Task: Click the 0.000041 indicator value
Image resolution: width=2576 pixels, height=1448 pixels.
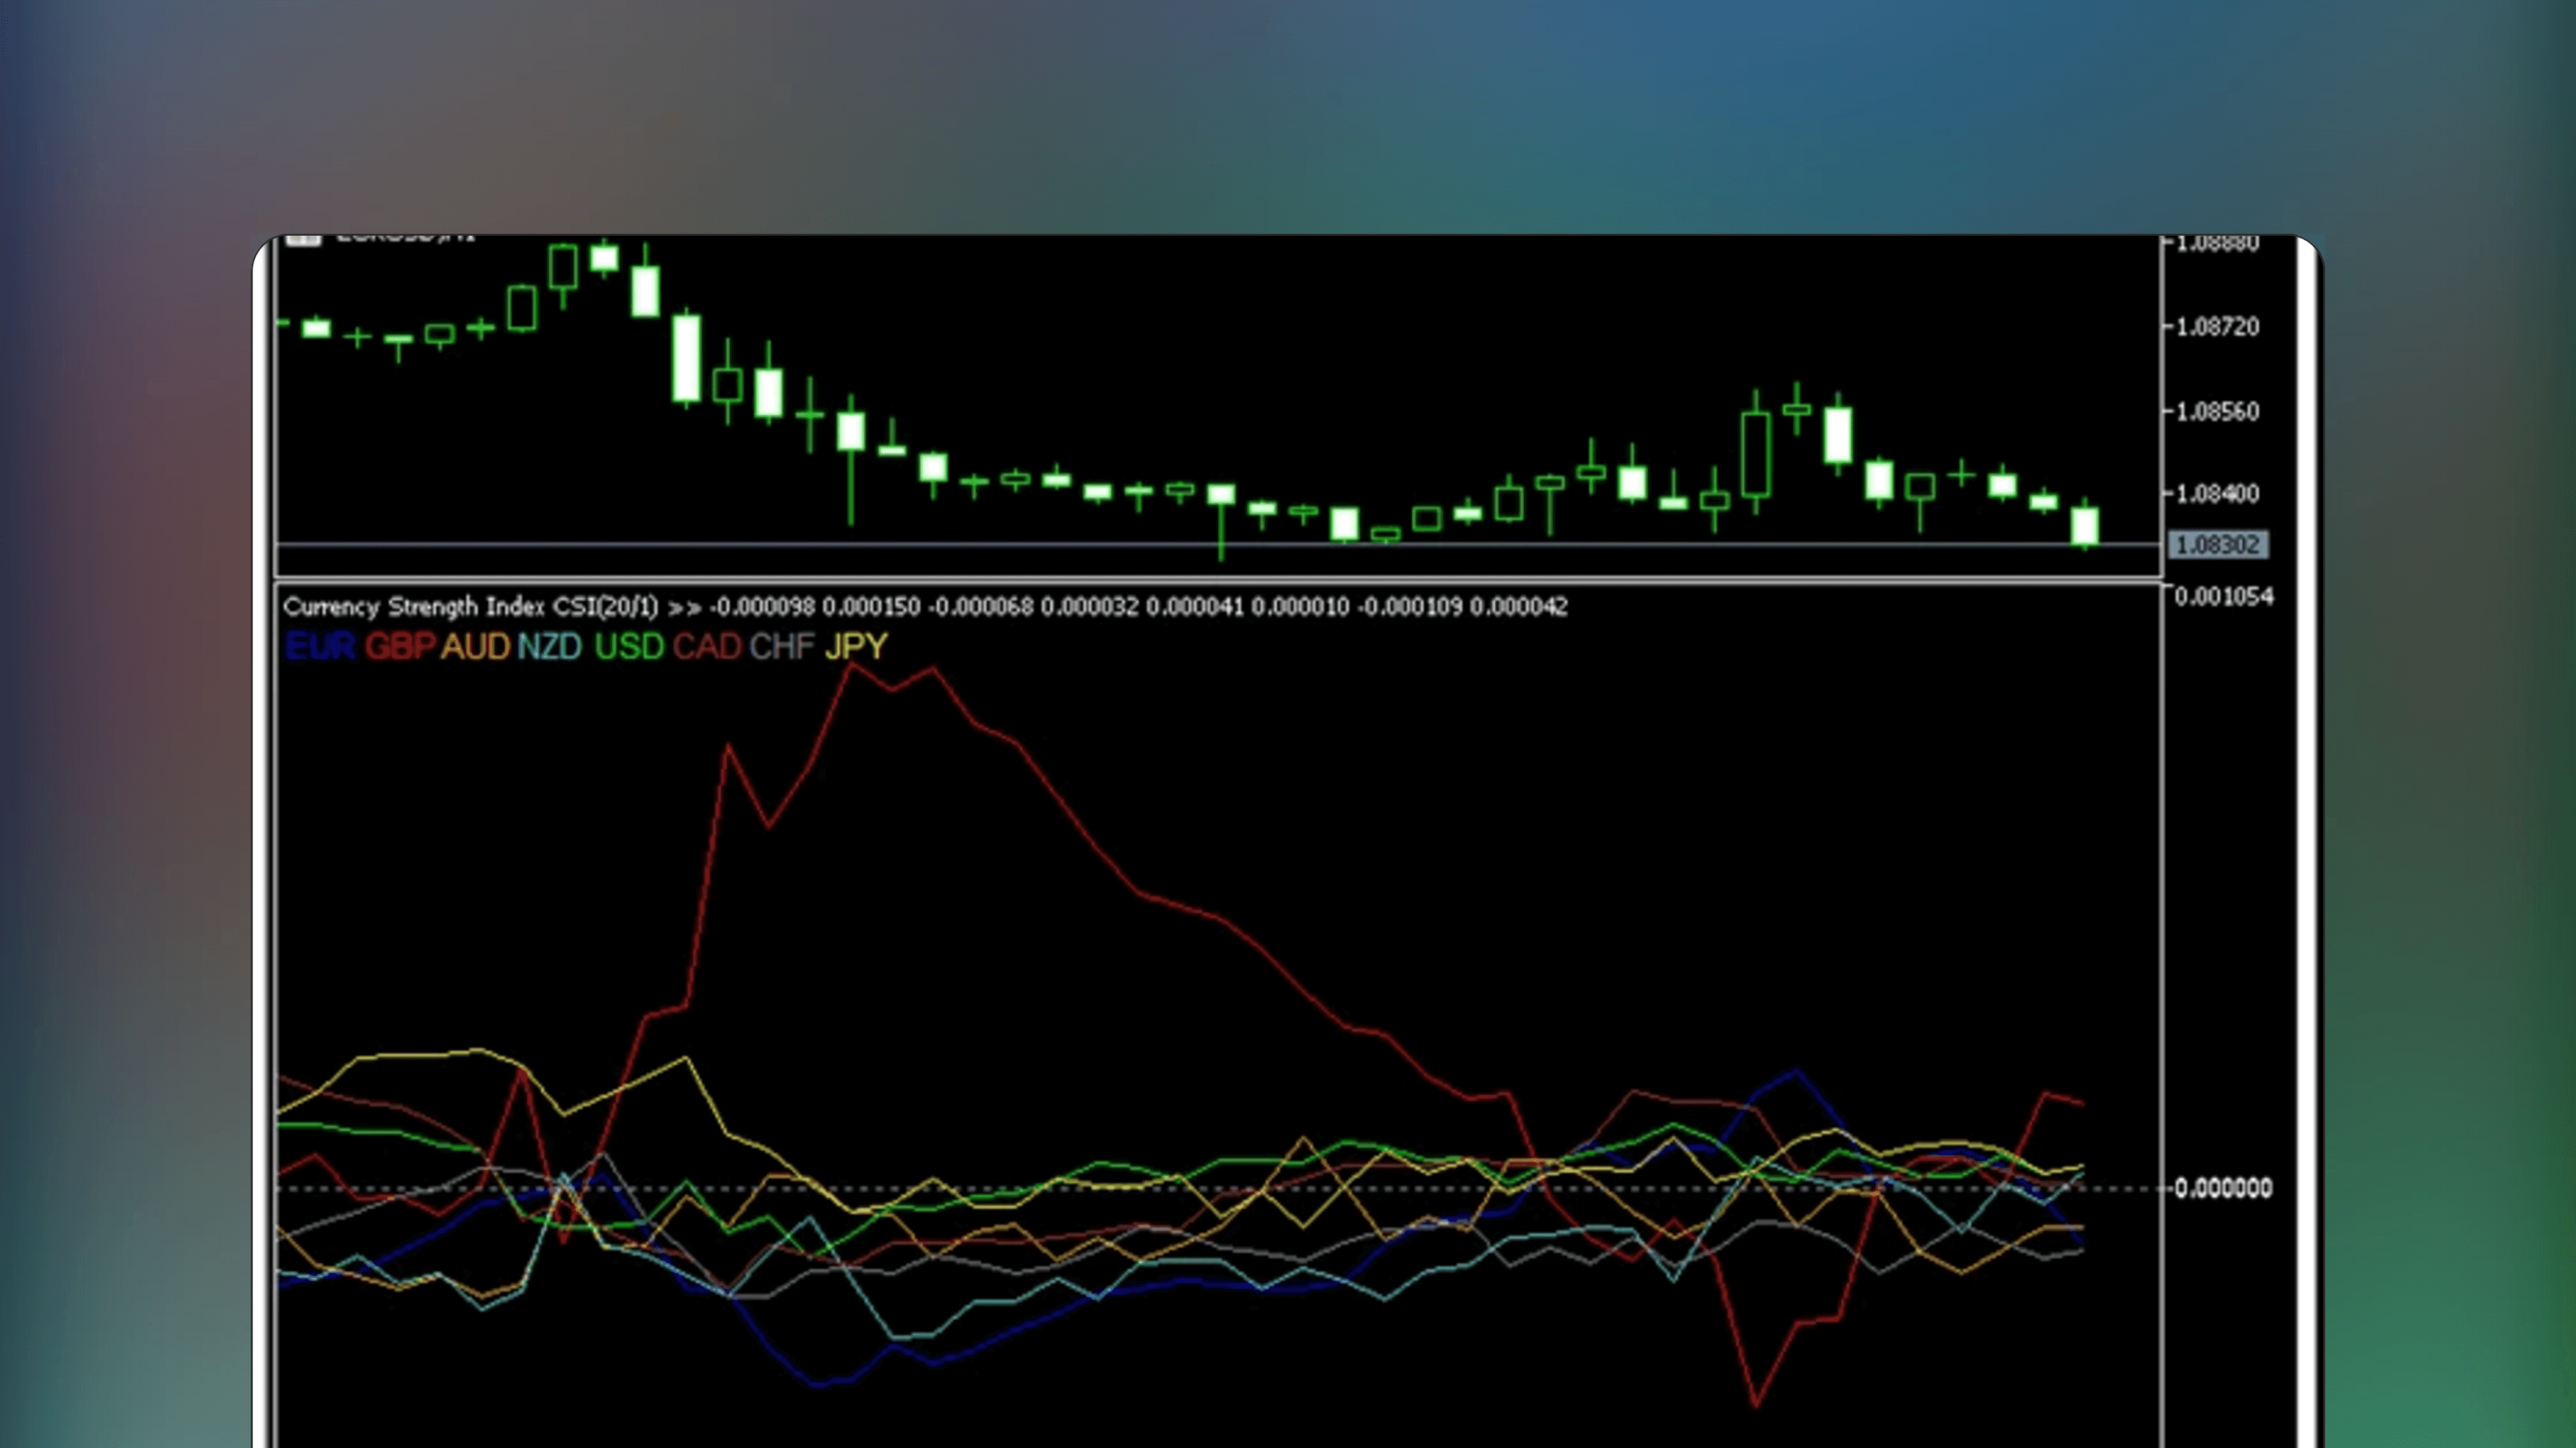Action: [x=1195, y=607]
